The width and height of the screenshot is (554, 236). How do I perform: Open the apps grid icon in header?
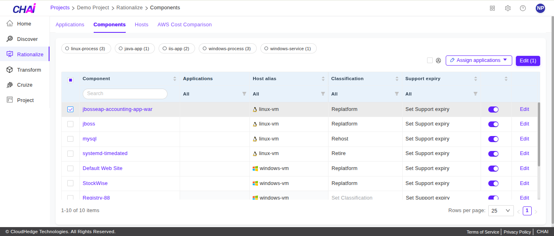coord(492,8)
